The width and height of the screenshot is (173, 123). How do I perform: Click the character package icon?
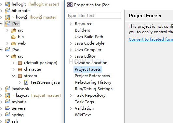coord(20,69)
